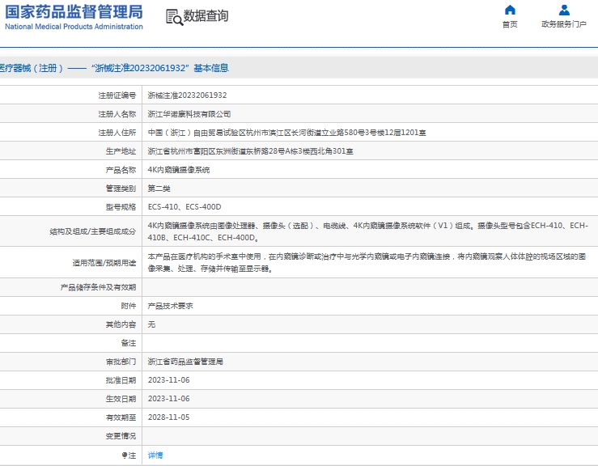Viewport: 598px width, 466px height.
Task: Click the bulb icon beside 注
Action: pos(125,455)
